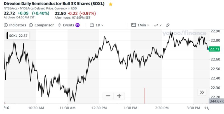224x114 pixels.
Task: Click the calendar date range icon
Action: click(x=92, y=25)
